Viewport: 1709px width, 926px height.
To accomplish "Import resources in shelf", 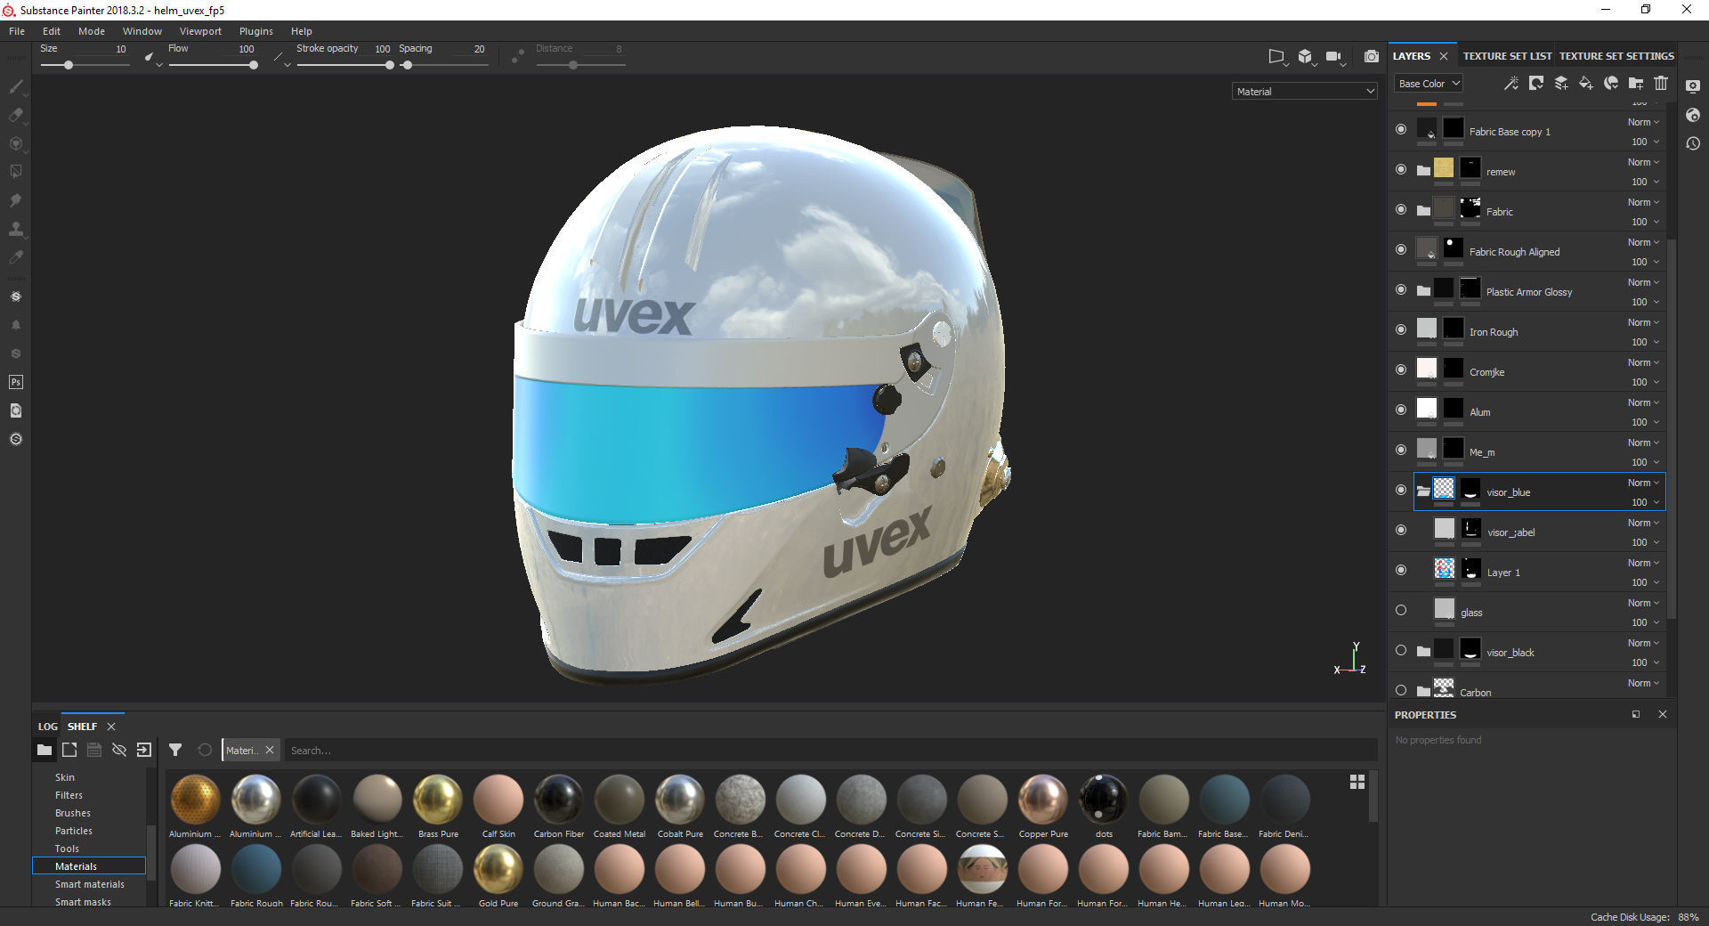I will pyautogui.click(x=143, y=750).
